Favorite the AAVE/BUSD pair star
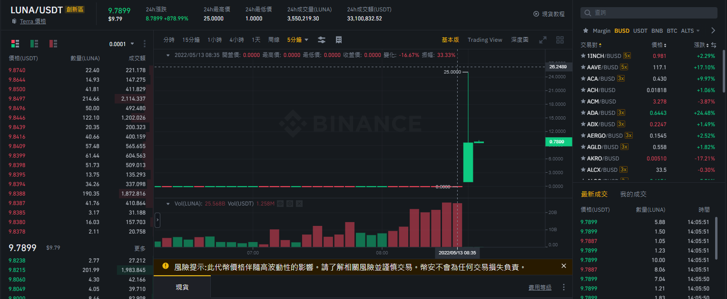 (583, 67)
